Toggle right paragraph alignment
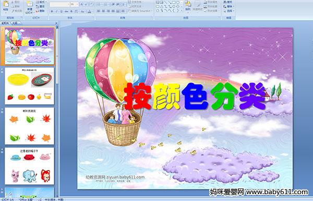Screen dimensions: 313x201 tap(108, 11)
